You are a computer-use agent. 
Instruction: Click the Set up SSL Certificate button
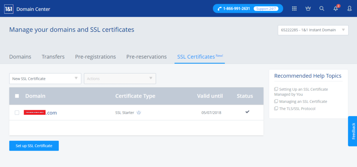click(x=34, y=146)
